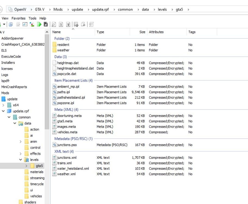This screenshot has height=204, width=248.
Task: Click the text viewer document icon
Action: point(61,24)
